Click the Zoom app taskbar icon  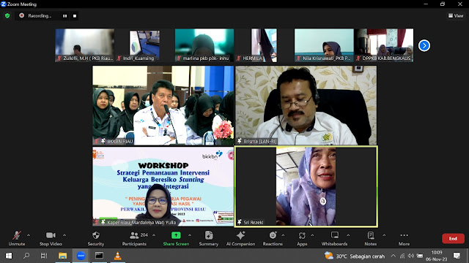click(81, 256)
